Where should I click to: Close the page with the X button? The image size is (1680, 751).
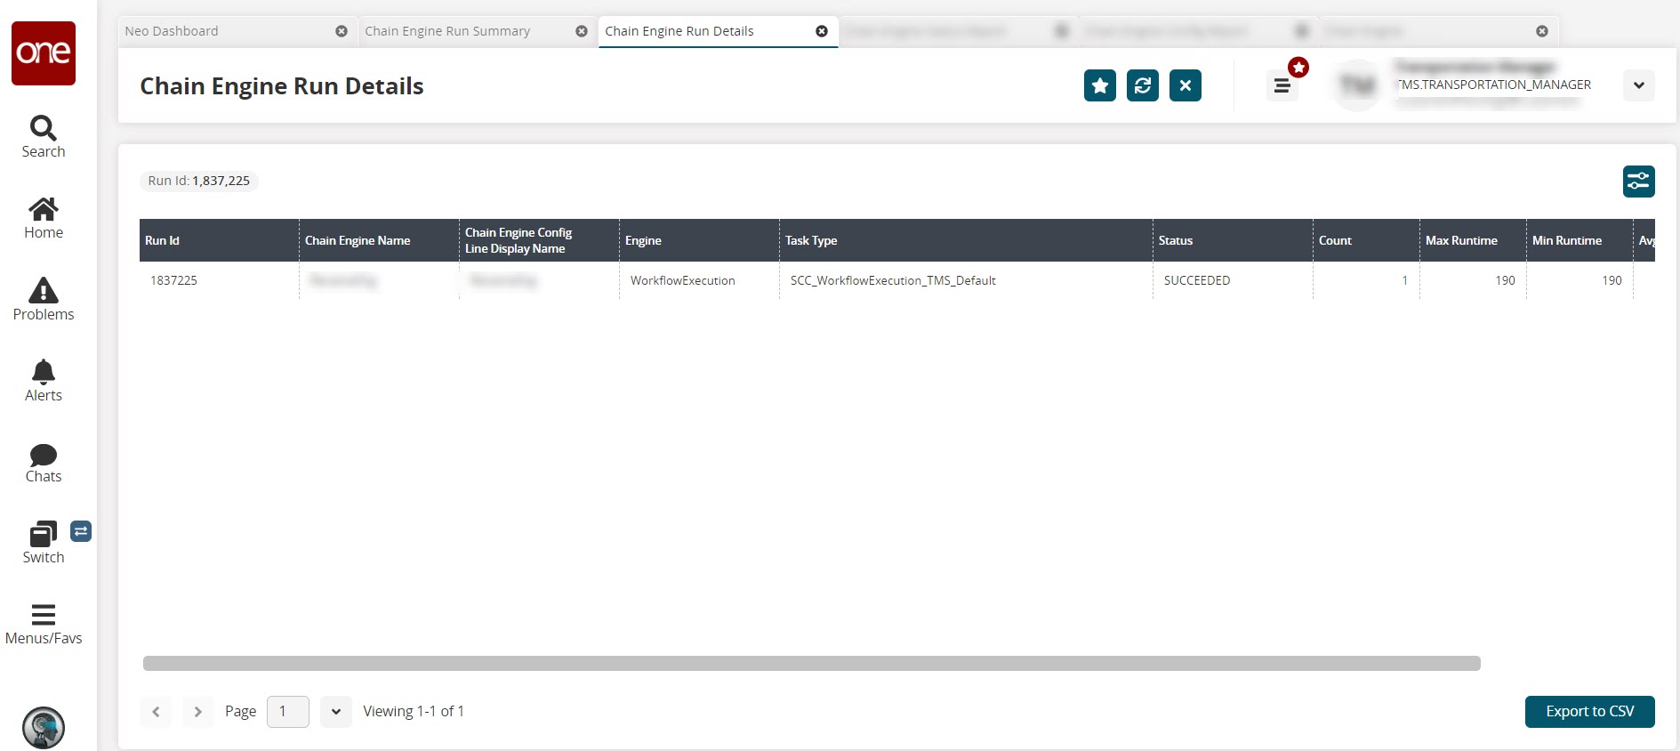1186,85
